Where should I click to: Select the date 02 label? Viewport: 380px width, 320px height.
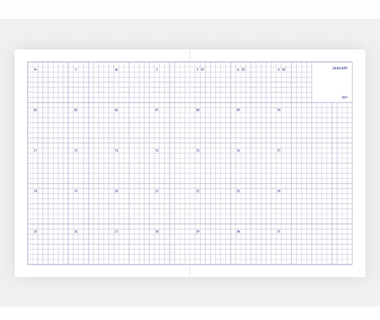243,70
